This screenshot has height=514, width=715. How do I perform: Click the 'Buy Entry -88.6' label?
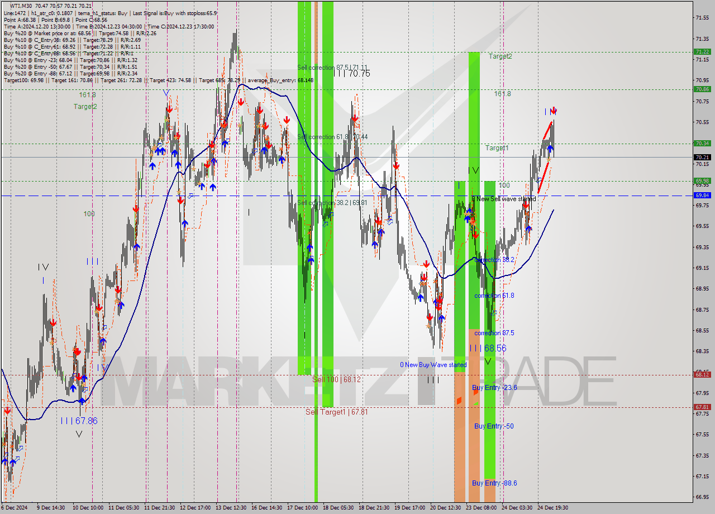[x=494, y=483]
